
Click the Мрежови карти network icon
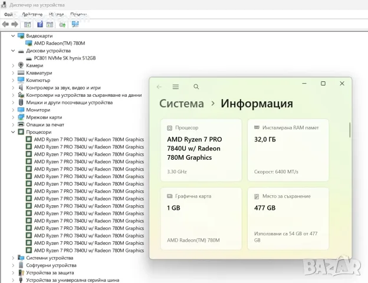[21, 117]
